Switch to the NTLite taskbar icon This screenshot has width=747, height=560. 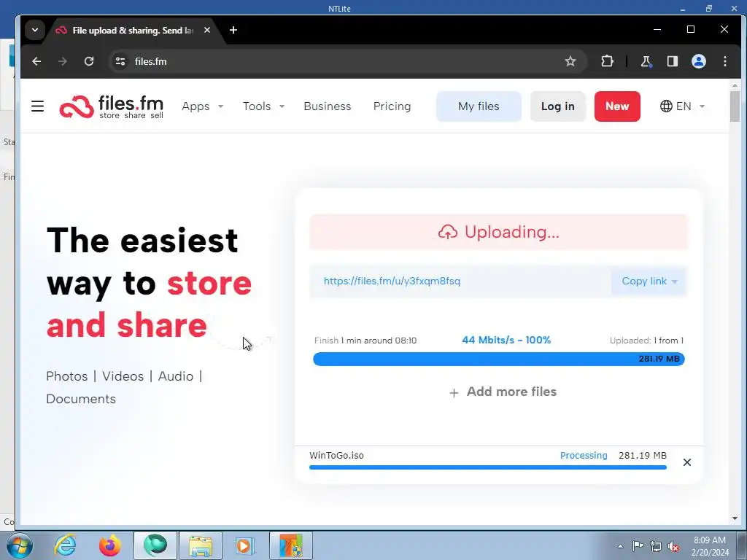291,545
